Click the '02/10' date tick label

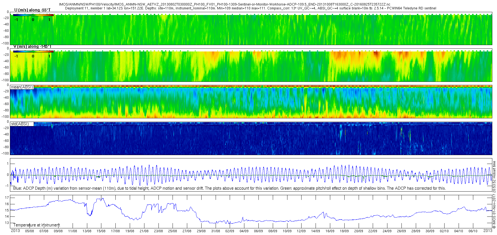click(444, 231)
